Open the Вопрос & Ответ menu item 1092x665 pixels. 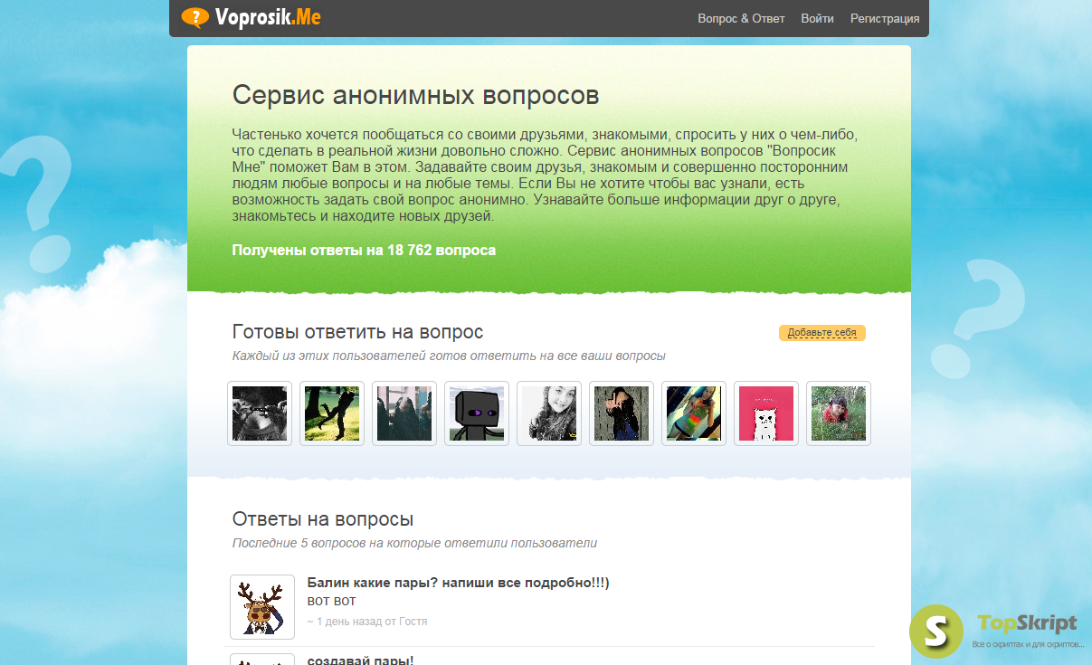[741, 18]
